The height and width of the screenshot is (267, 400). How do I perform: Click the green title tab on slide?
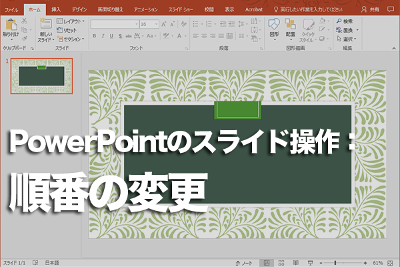click(238, 110)
